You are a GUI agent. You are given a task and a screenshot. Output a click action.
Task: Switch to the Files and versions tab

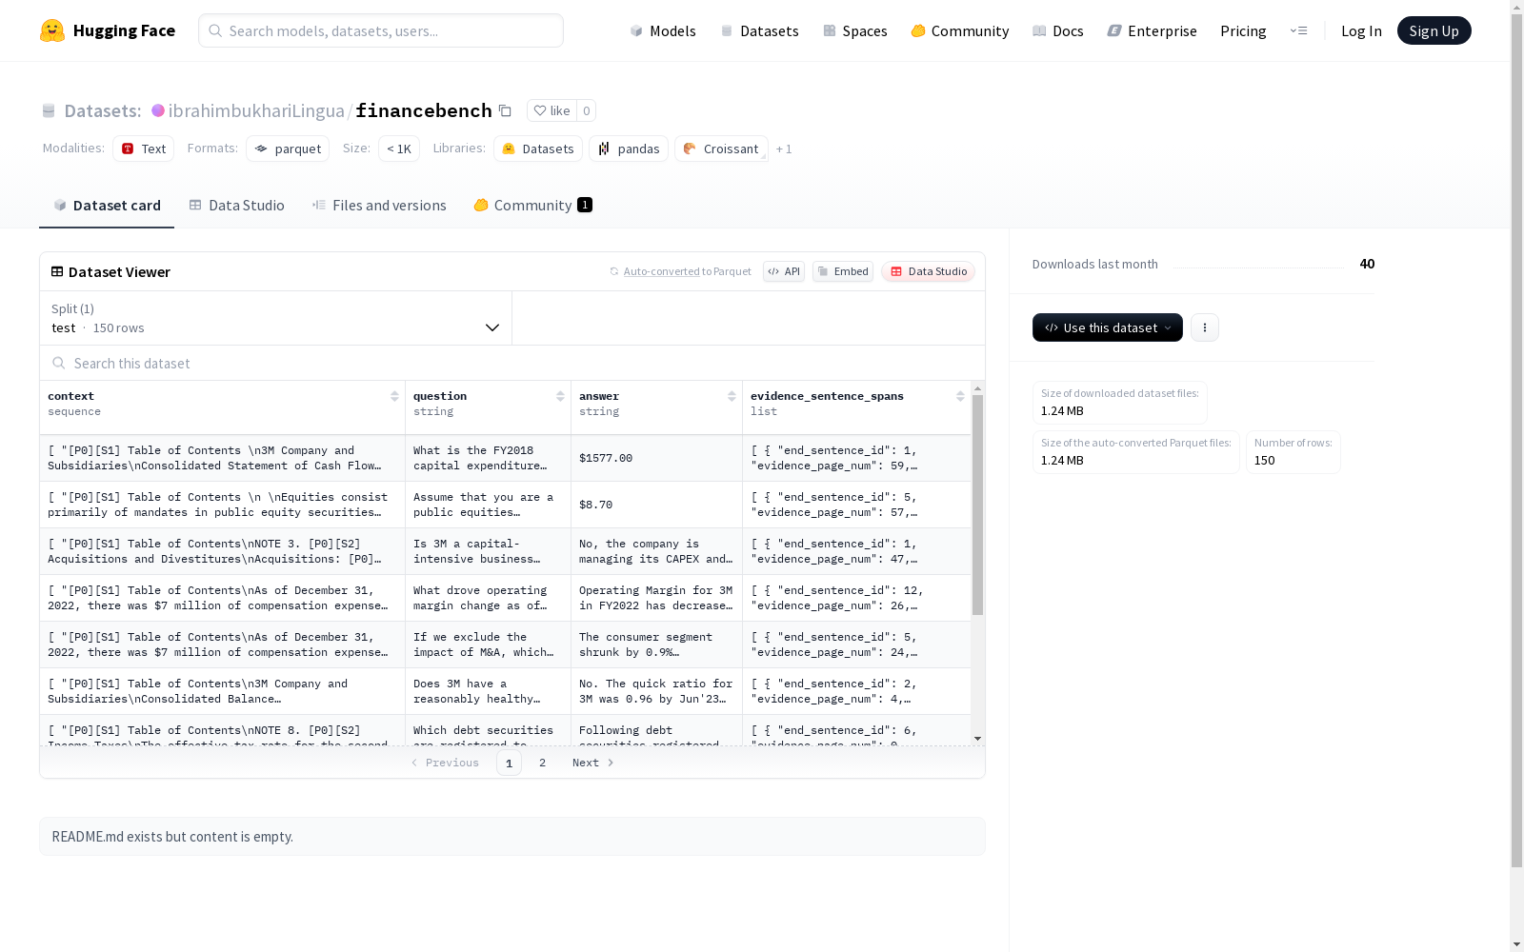point(379,205)
